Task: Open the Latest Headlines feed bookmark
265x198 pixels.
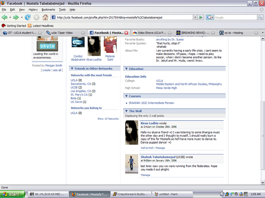Action: [x=40, y=26]
